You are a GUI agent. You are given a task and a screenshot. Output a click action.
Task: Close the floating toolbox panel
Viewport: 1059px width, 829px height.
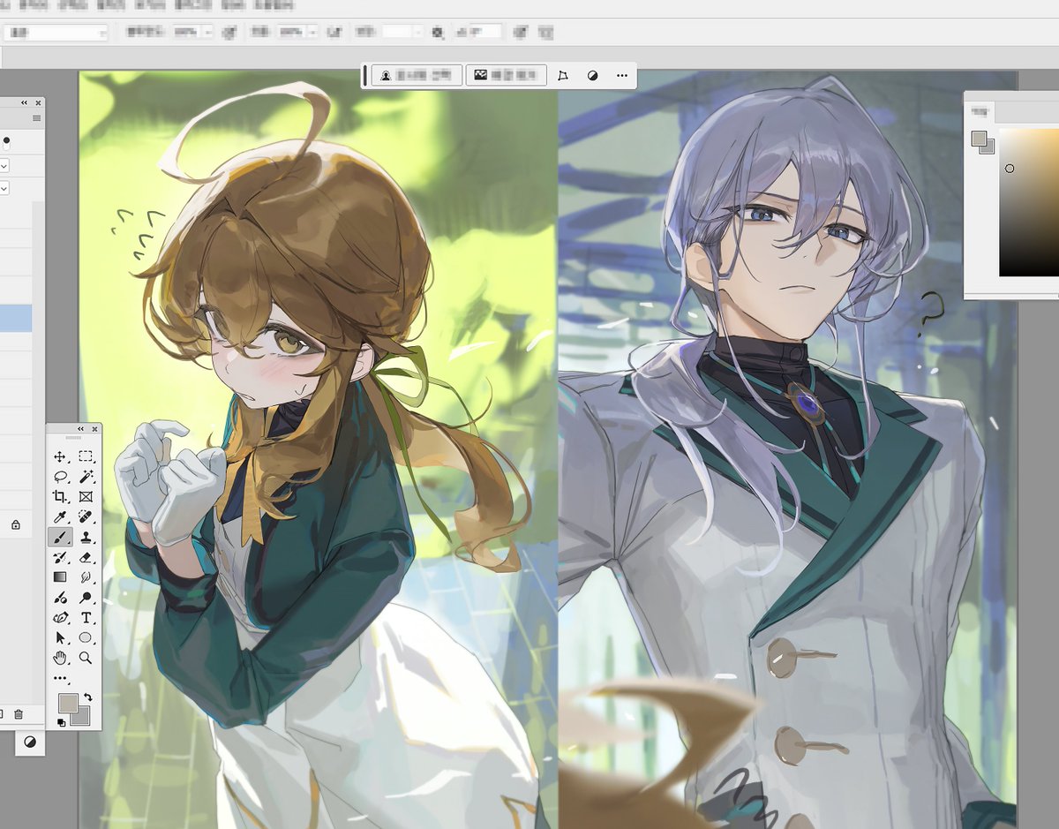tap(94, 429)
